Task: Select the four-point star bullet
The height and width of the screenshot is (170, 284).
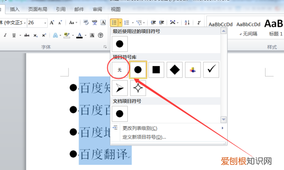Action: pos(138,88)
